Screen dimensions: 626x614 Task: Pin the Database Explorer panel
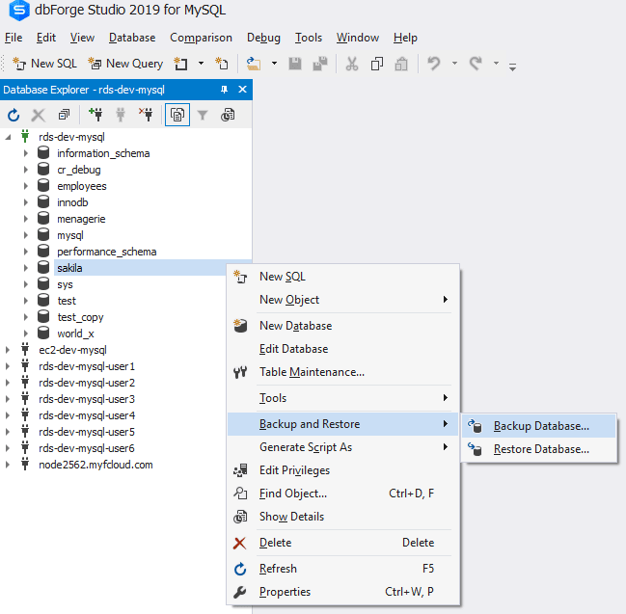point(225,90)
